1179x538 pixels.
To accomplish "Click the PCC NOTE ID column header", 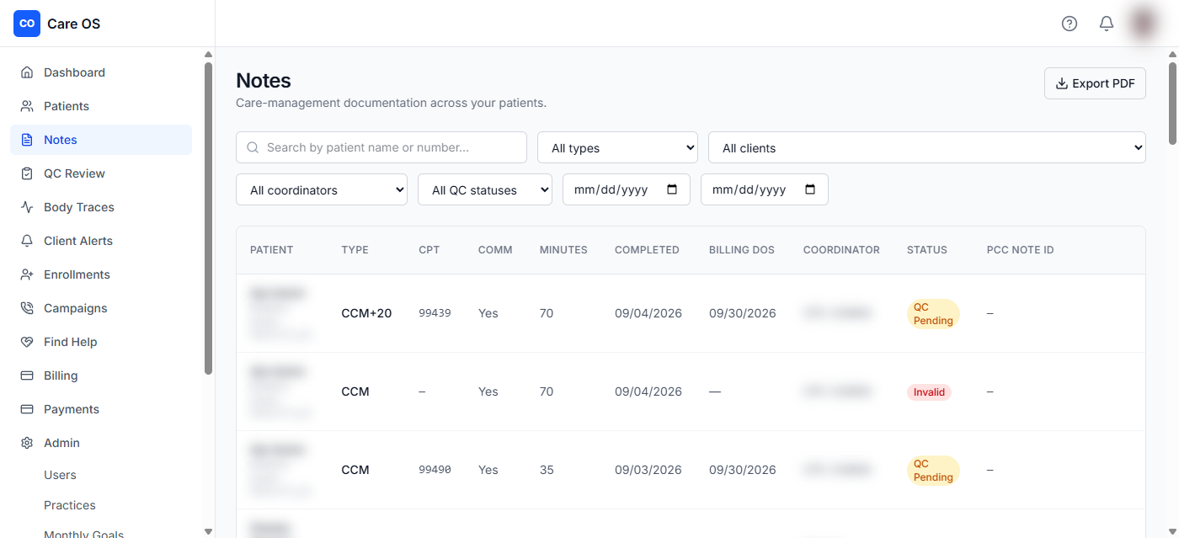I will 1021,250.
